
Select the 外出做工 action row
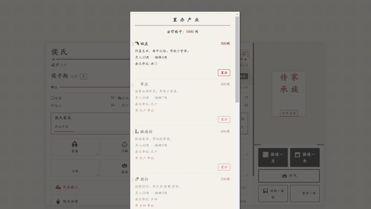click(90, 187)
